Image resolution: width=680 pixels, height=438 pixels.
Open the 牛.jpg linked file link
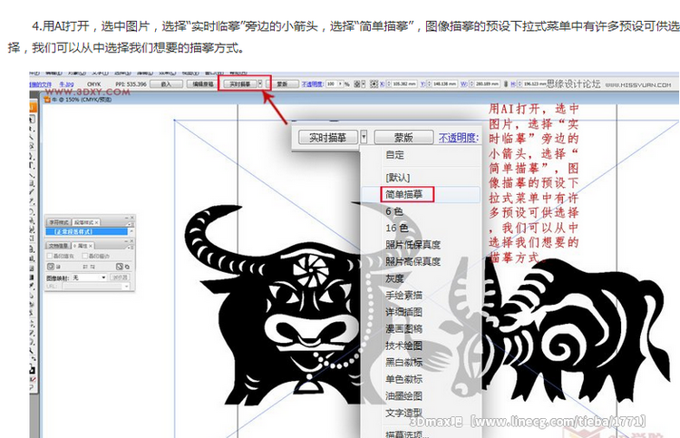tap(66, 84)
